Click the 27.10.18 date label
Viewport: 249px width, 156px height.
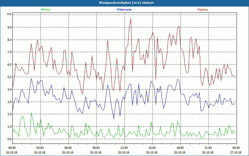coord(236,153)
